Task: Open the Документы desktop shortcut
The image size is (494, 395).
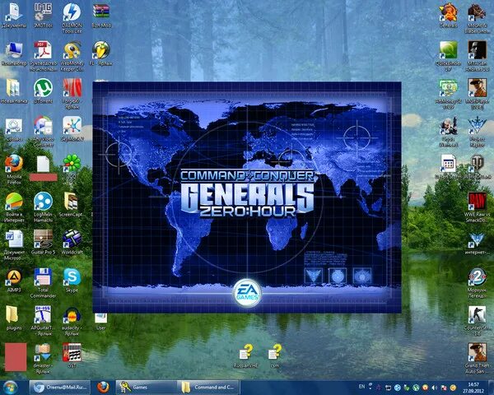Action: click(x=14, y=12)
